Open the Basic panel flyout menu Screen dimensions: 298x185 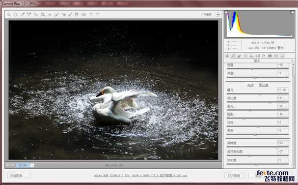pos(292,60)
